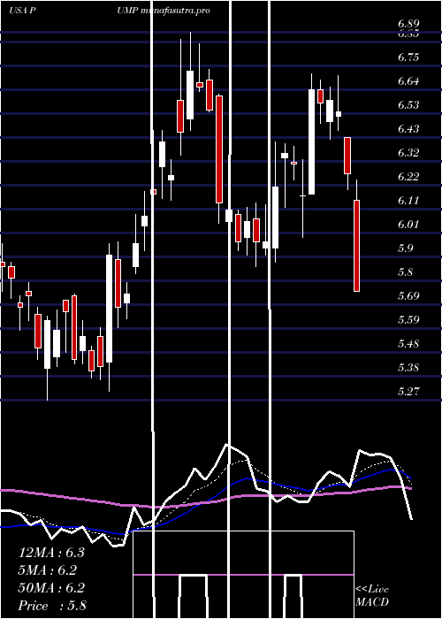Click the 6.53 price axis label
Viewport: 442px width, 619px height.
[408, 105]
